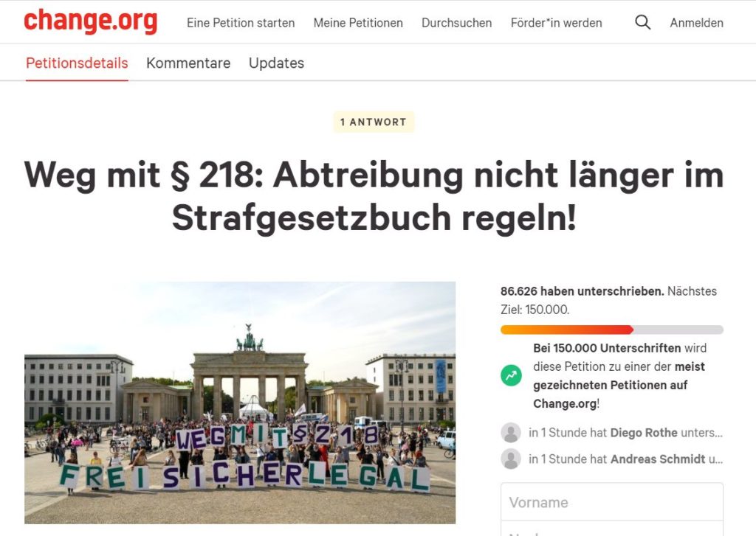Screen dimensions: 756x536
Task: Switch to the Kommentare tab
Action: point(188,63)
